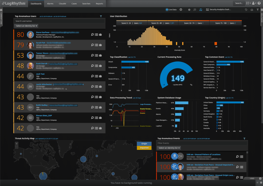Click the monitor display icon beside the clock

[195, 10]
